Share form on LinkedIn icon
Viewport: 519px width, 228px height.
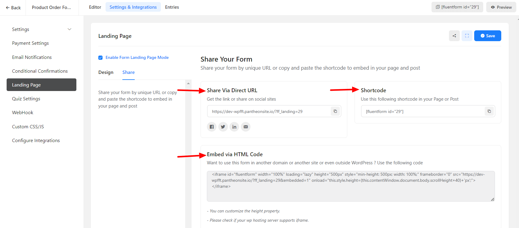click(x=234, y=127)
